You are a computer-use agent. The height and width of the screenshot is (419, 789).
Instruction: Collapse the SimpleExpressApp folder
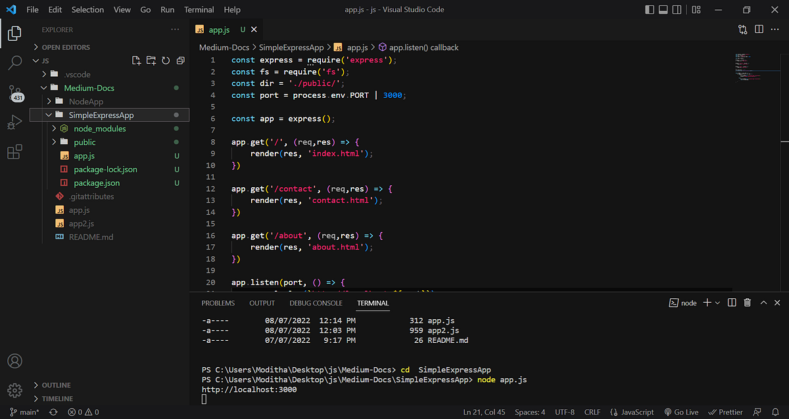point(48,114)
